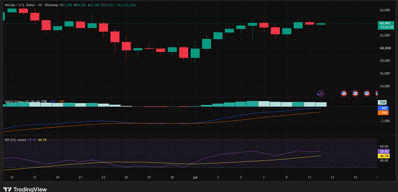Click the 66,000 price axis label
Viewport: 398px width, 192px height.
point(385,10)
